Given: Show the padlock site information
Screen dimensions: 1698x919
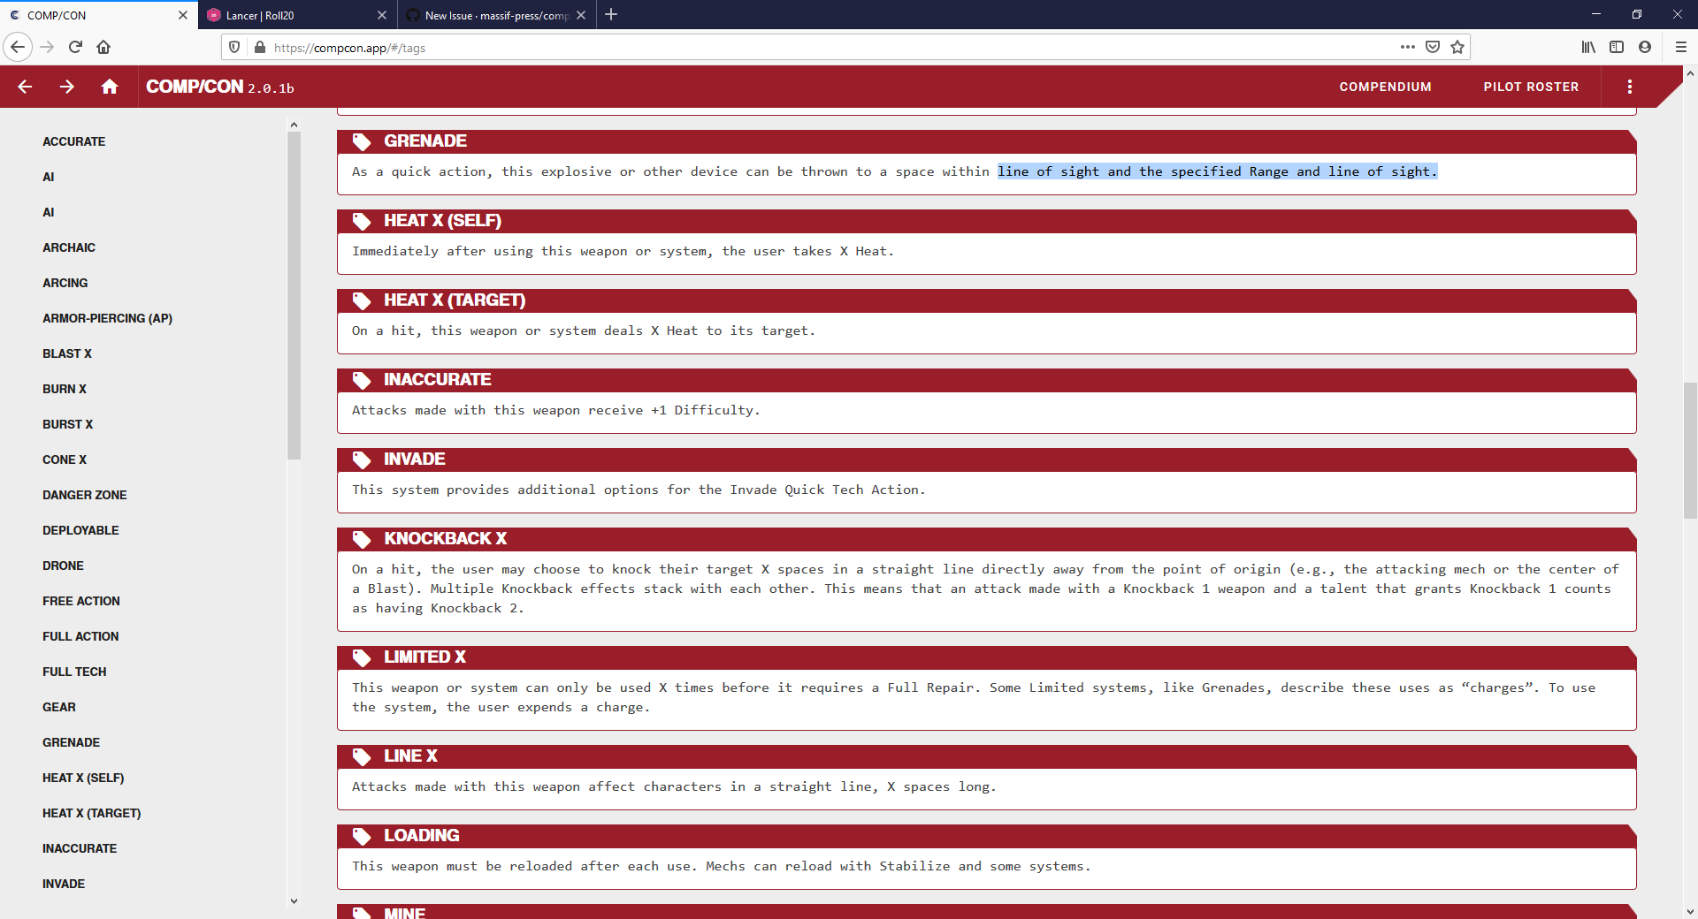Looking at the screenshot, I should [x=259, y=48].
